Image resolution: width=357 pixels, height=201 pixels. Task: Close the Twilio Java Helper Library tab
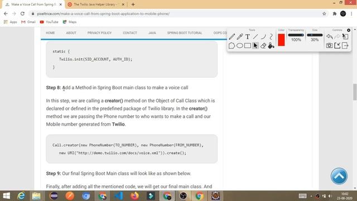pyautogui.click(x=123, y=4)
